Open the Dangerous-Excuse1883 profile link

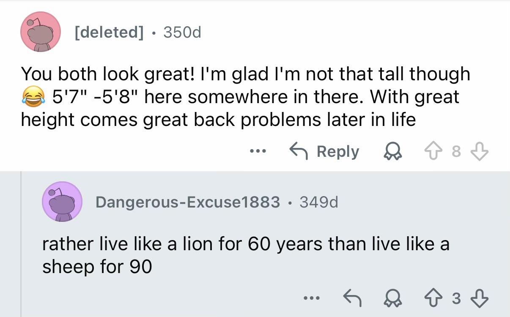tap(187, 202)
